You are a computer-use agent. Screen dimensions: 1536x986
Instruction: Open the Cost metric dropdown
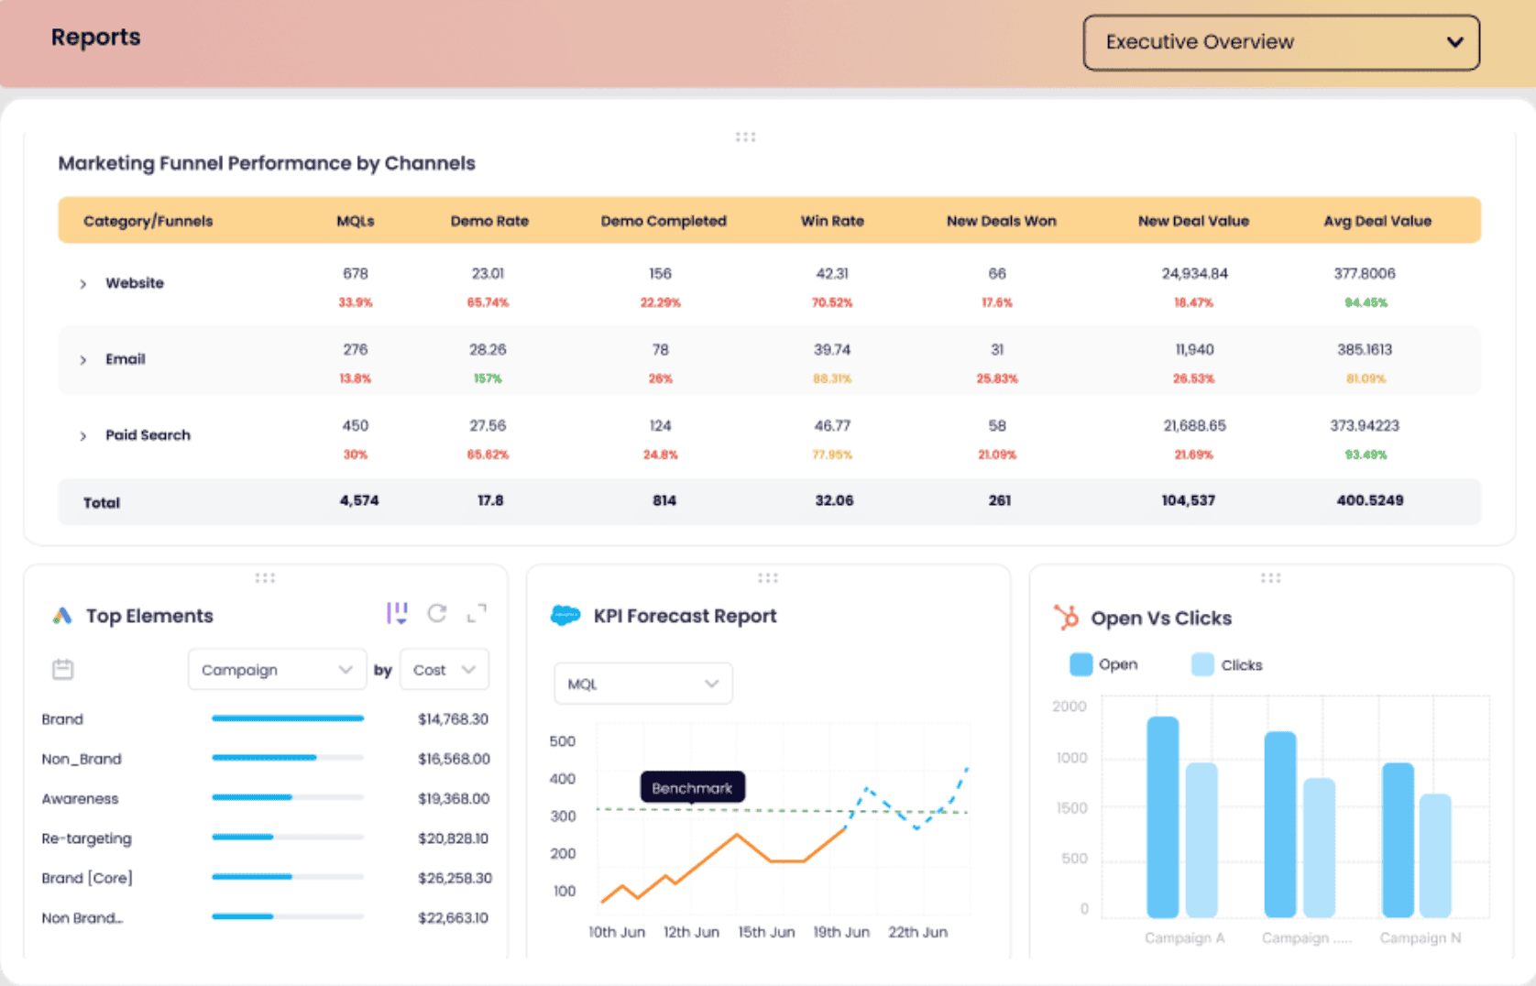[x=444, y=670]
